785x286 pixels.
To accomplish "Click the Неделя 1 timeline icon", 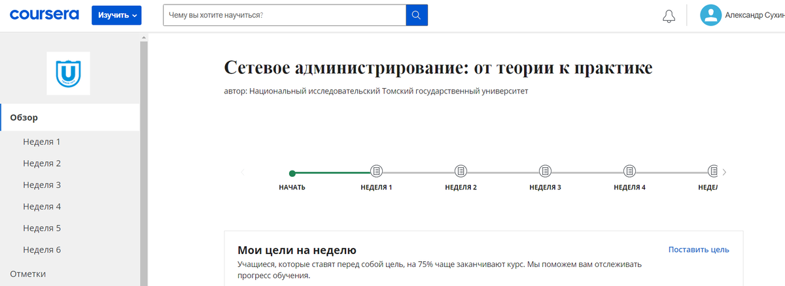I will pyautogui.click(x=376, y=171).
